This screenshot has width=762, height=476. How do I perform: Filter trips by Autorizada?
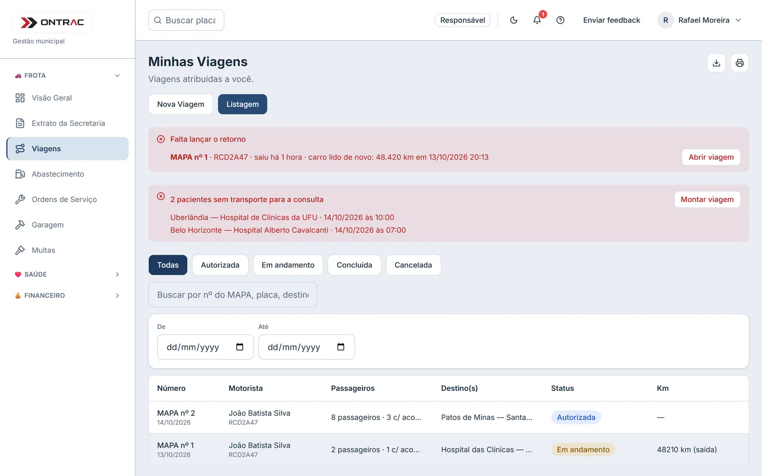220,265
